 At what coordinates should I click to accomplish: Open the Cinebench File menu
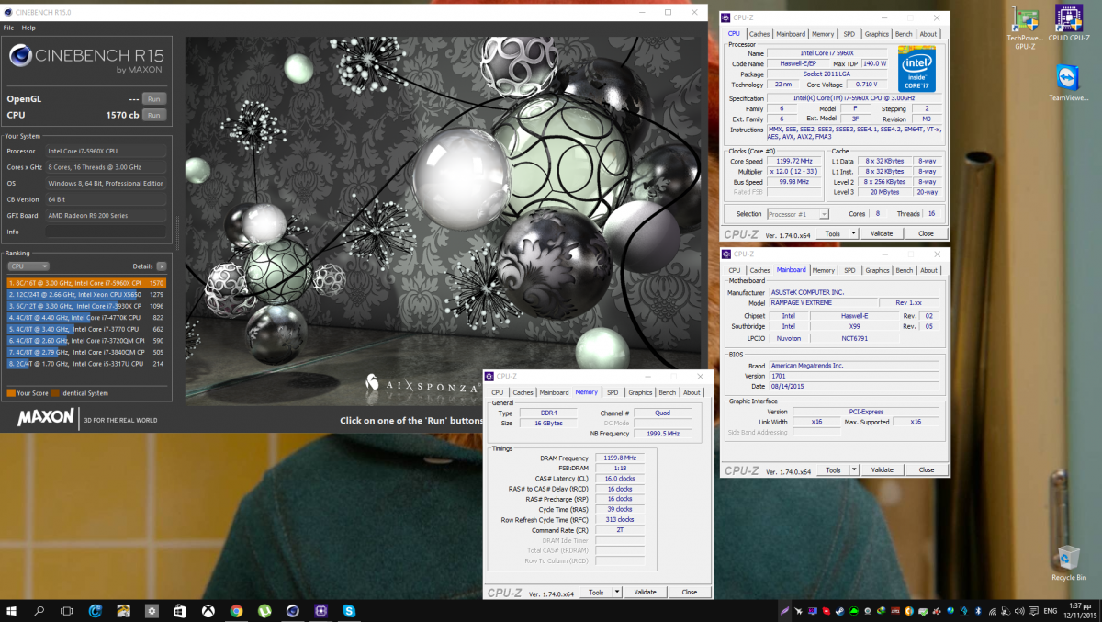8,28
